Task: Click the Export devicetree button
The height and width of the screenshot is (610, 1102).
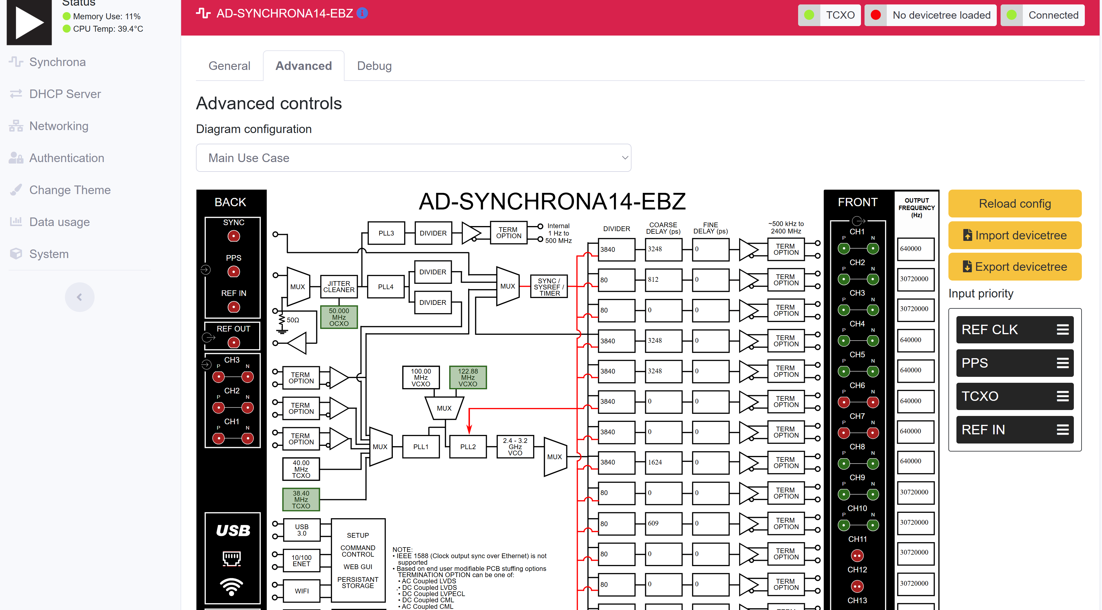Action: point(1015,267)
